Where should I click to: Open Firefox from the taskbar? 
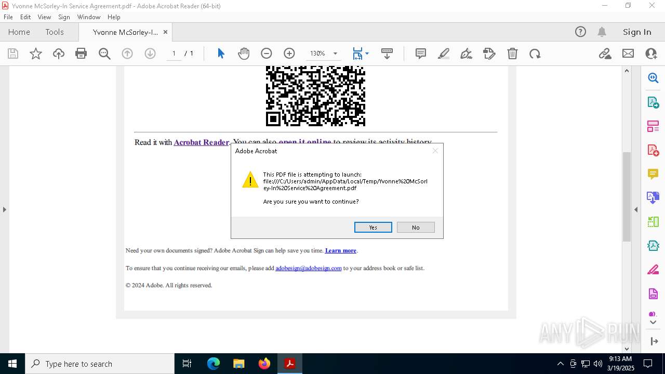pyautogui.click(x=264, y=364)
